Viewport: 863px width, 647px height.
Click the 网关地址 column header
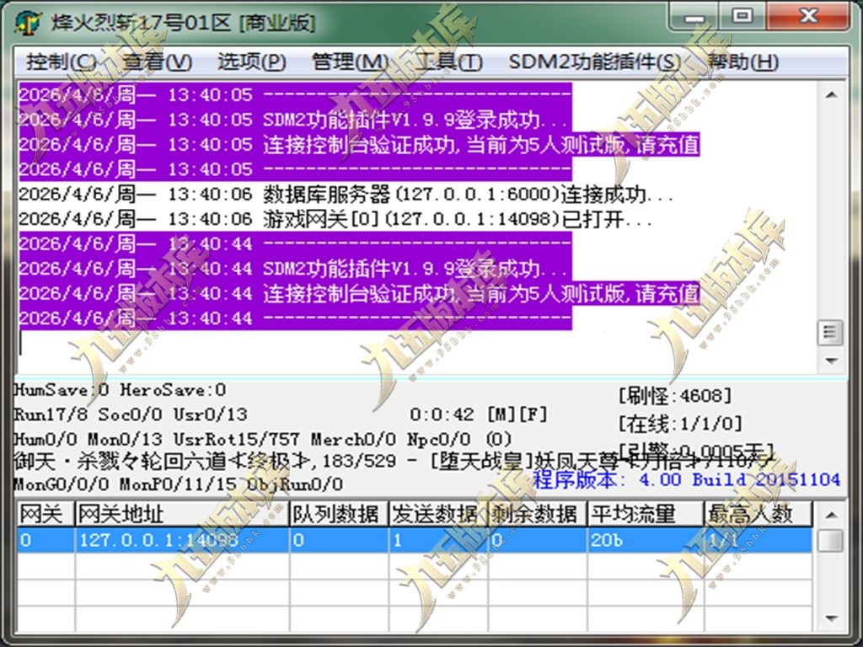182,514
